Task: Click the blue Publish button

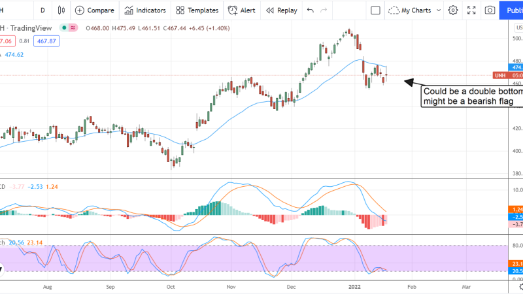Action: pos(513,10)
